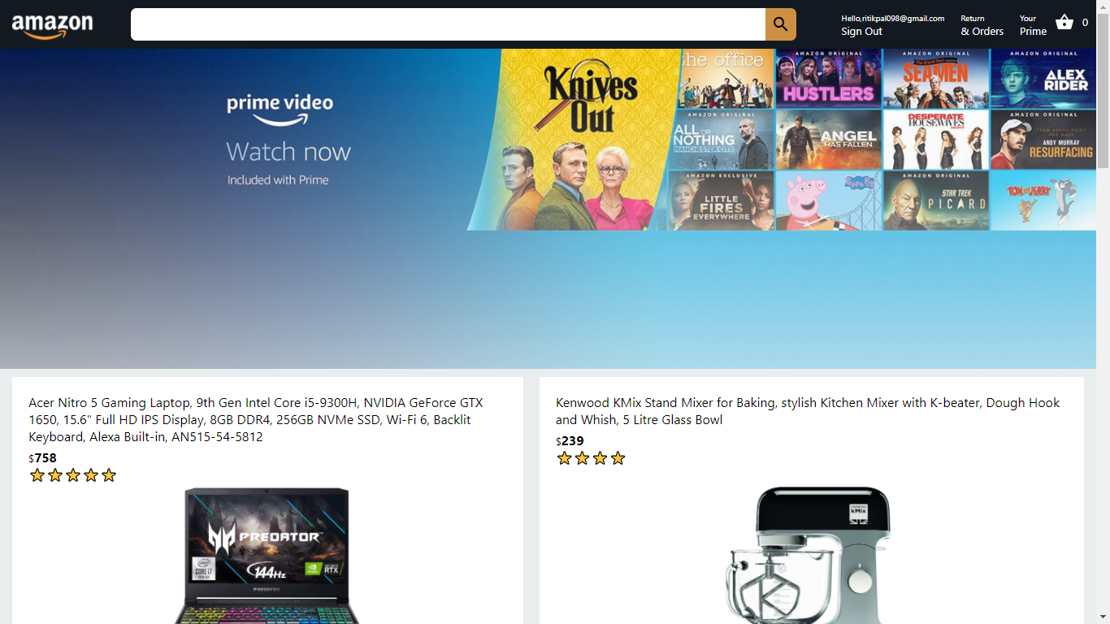Click the Predator laptop product image
Viewport: 1110px width, 624px height.
(267, 556)
